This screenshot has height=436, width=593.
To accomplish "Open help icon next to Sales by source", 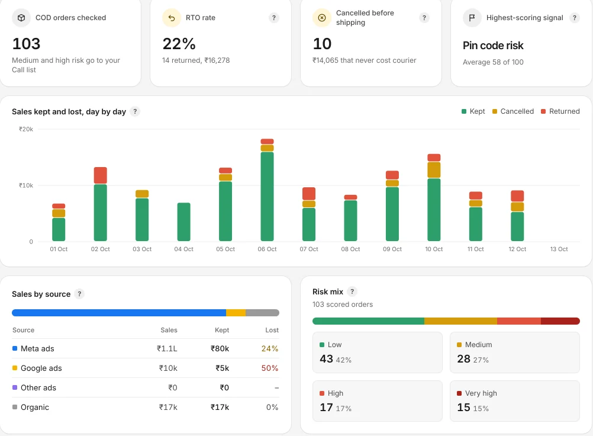I will click(79, 294).
